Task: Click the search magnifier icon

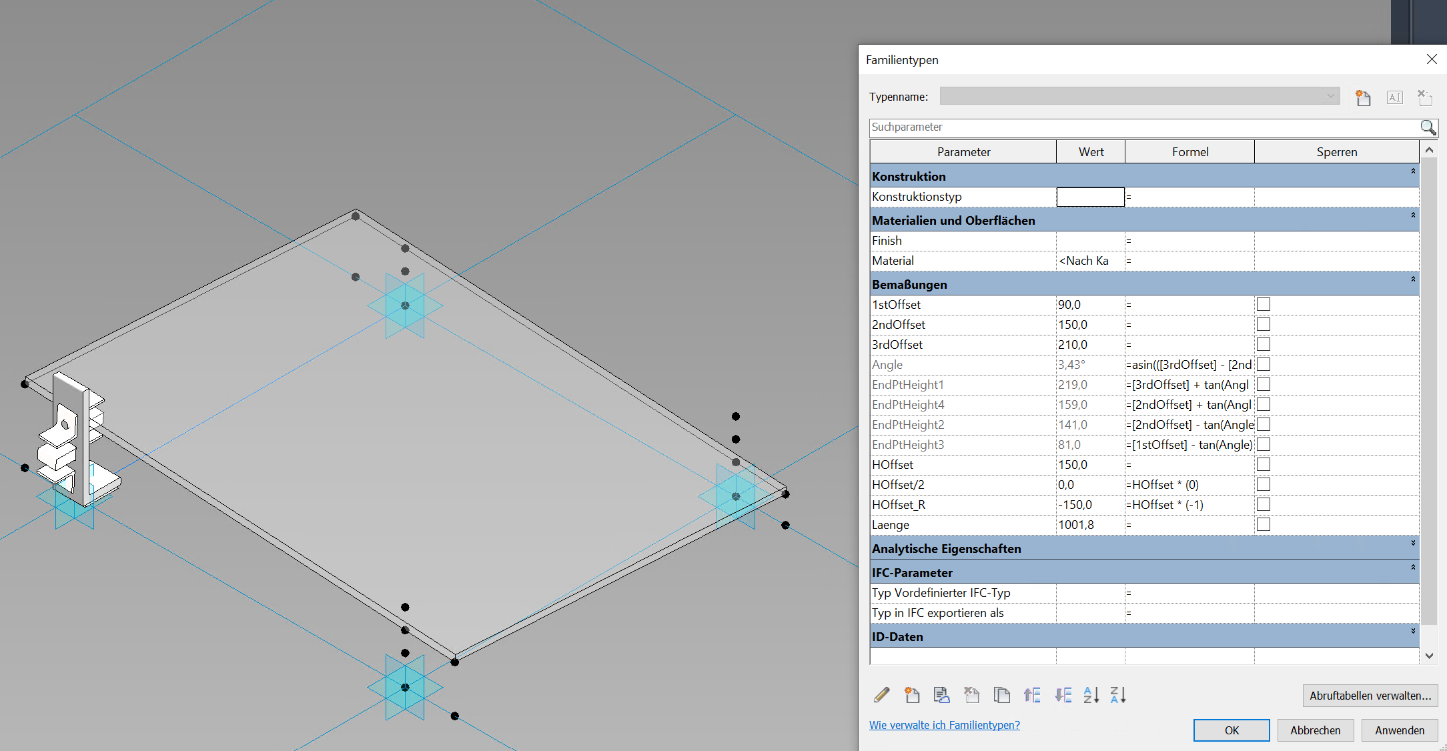Action: [x=1428, y=127]
